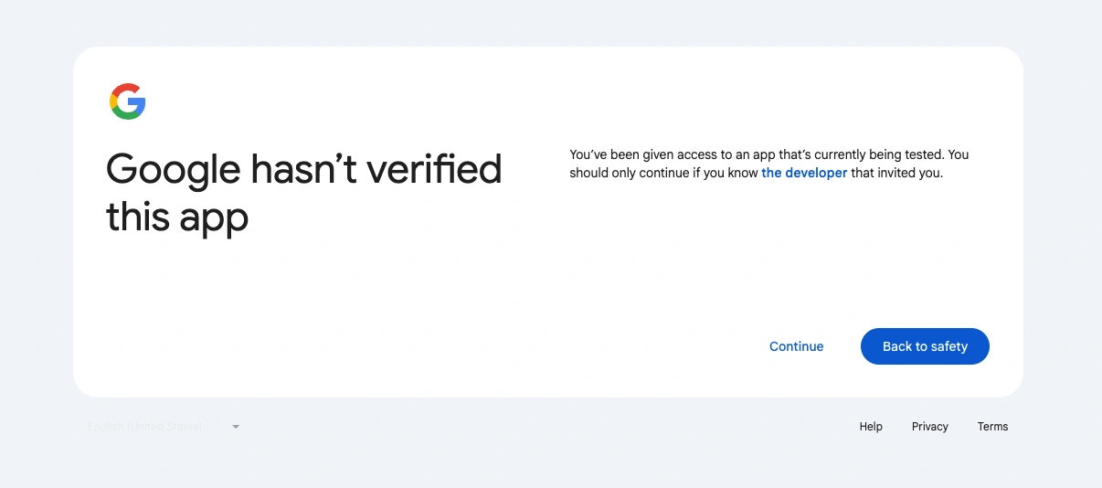
Task: Click the Back to safety button
Action: (925, 346)
